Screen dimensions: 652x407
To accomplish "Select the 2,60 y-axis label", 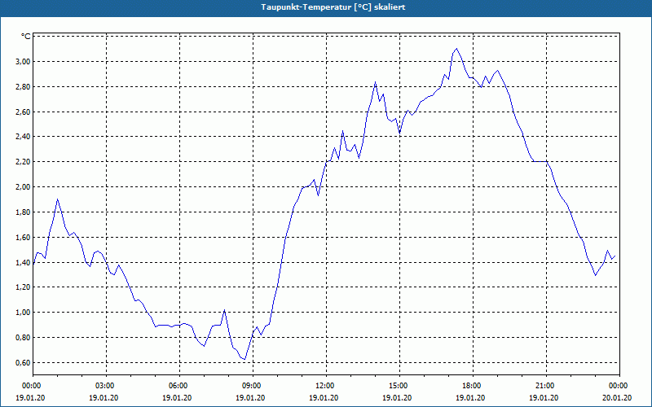I will point(23,112).
